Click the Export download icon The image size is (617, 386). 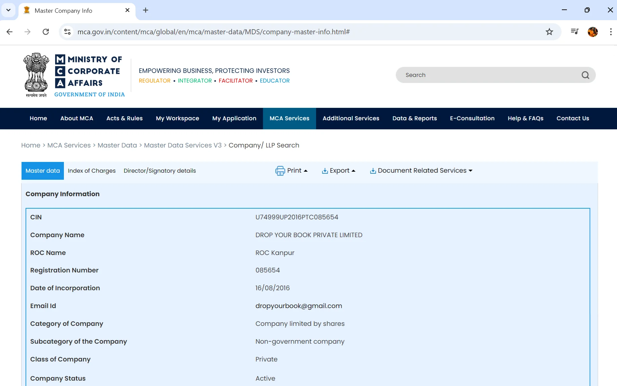(325, 171)
